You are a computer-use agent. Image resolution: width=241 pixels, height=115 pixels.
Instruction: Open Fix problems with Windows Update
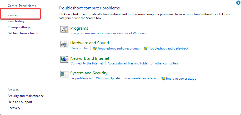click(95, 78)
